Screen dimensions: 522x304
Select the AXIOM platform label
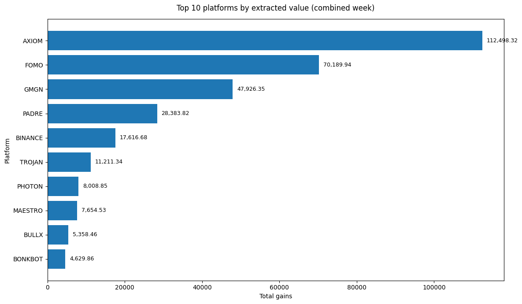pyautogui.click(x=33, y=41)
